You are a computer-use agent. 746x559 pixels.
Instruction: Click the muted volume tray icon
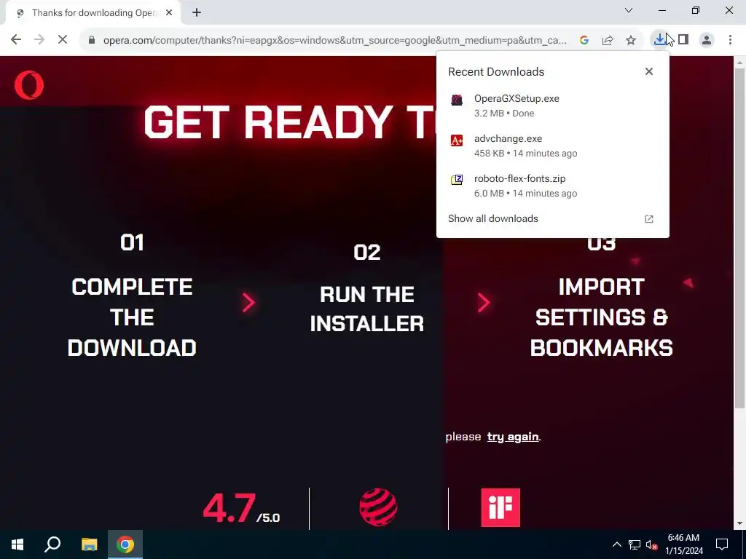[x=652, y=544]
